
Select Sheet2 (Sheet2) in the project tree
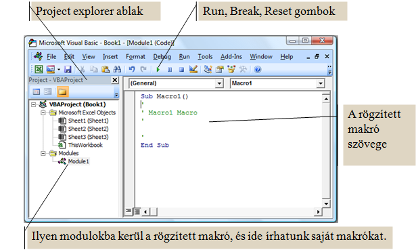coord(89,129)
